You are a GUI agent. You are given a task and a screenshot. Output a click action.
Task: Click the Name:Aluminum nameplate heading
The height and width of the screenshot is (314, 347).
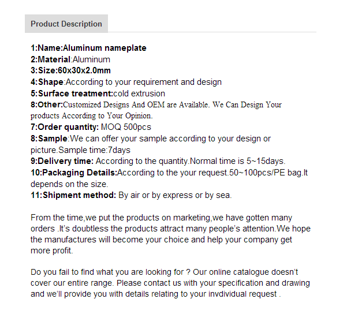point(88,48)
